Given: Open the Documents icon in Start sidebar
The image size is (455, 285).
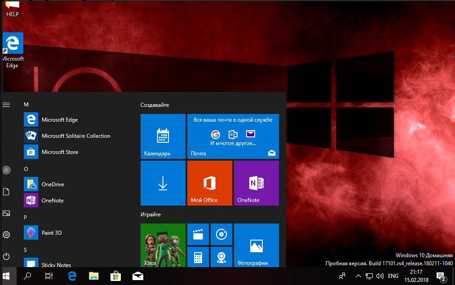Looking at the screenshot, I should (x=6, y=192).
